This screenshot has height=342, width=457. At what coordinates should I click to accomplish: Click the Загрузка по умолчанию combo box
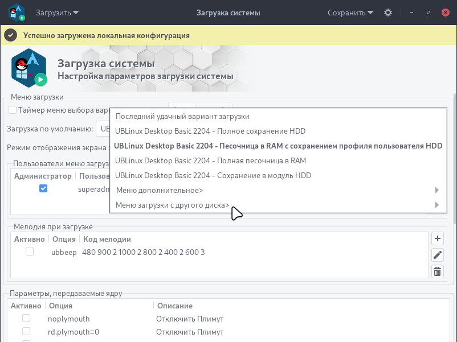tap(103, 129)
